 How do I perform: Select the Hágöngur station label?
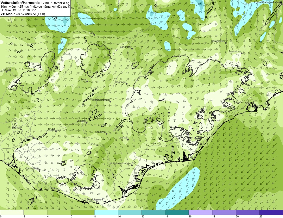click(121, 82)
